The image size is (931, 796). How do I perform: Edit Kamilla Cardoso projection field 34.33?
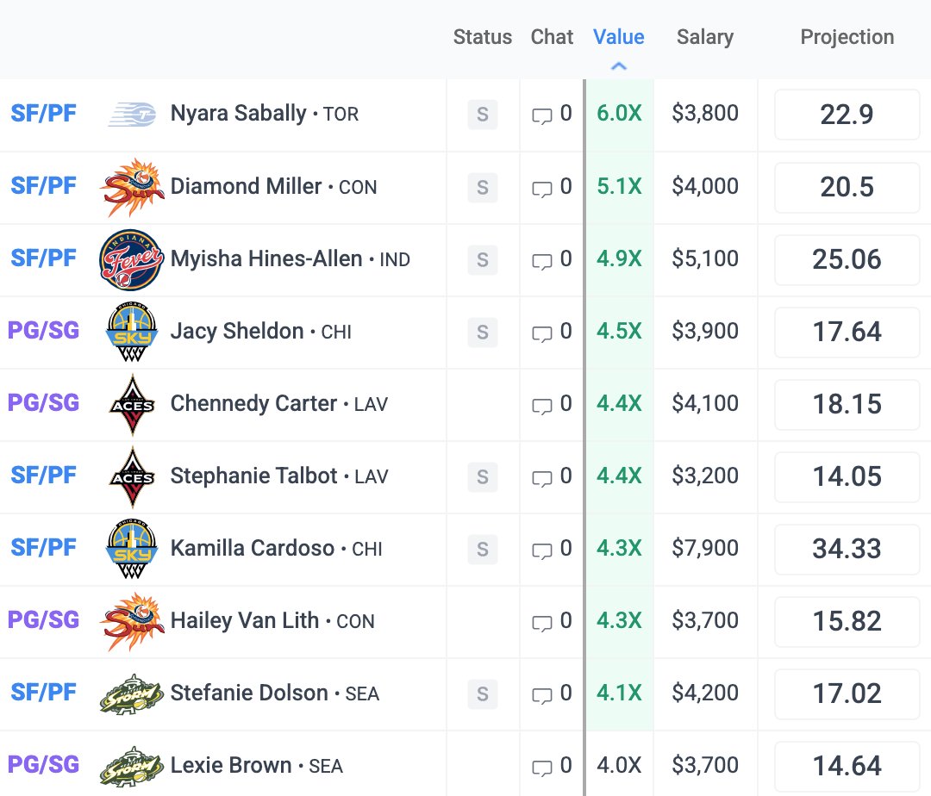847,549
